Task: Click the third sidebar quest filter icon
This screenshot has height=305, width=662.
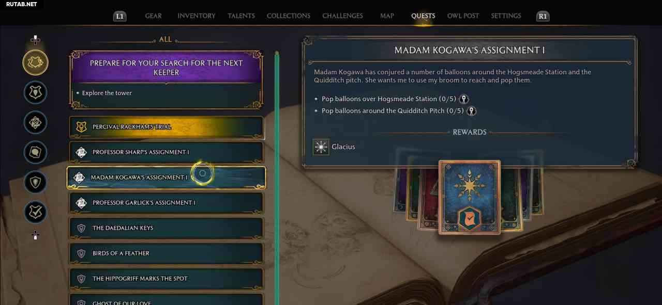Action: click(x=35, y=123)
